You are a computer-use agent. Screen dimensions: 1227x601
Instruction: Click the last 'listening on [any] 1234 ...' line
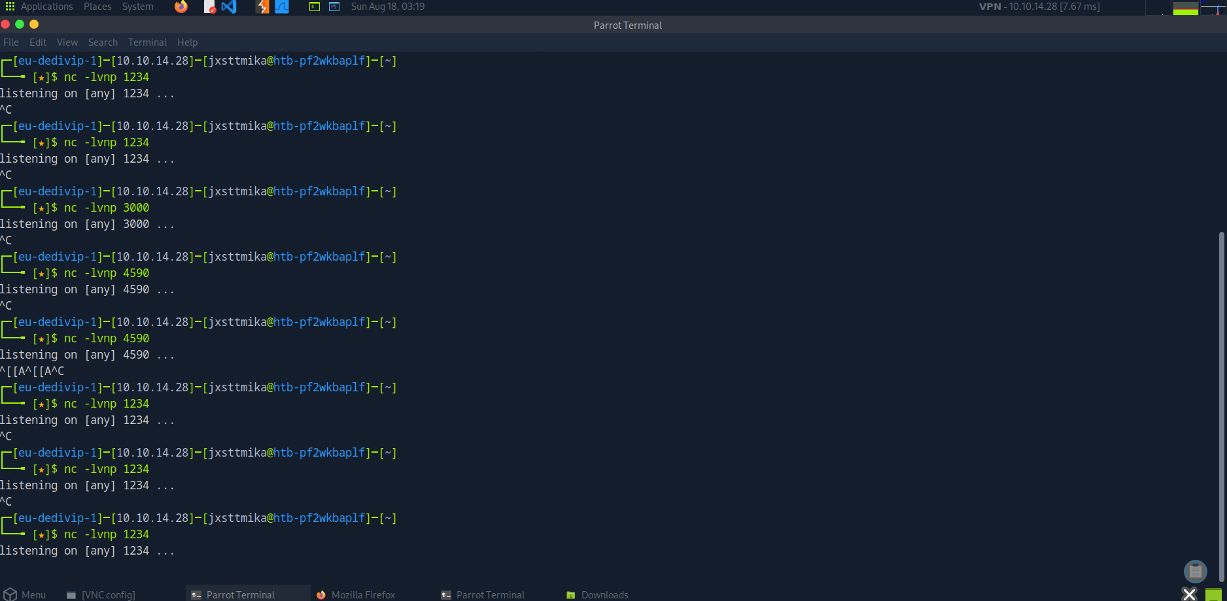pos(87,551)
